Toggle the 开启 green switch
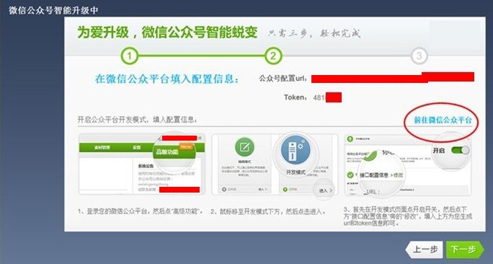 point(460,150)
